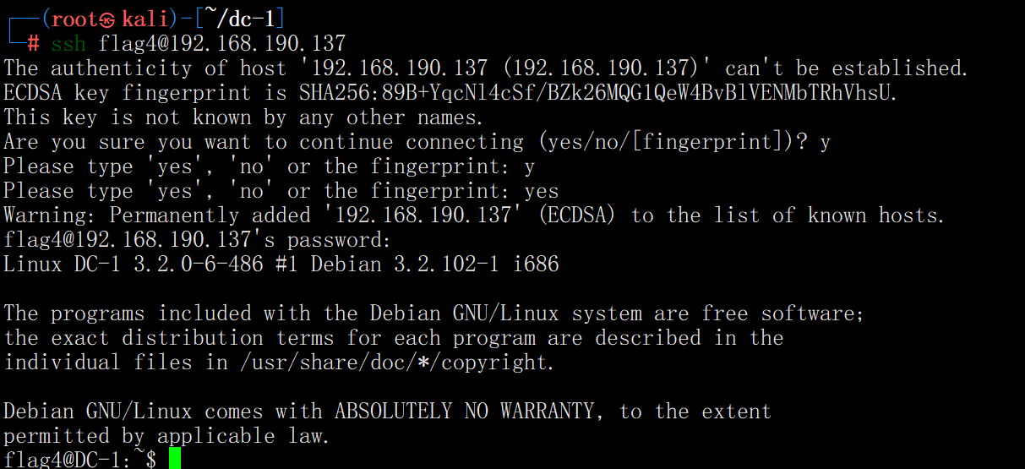This screenshot has height=469, width=1025.
Task: Click the typed 'yes' response
Action: coord(542,192)
